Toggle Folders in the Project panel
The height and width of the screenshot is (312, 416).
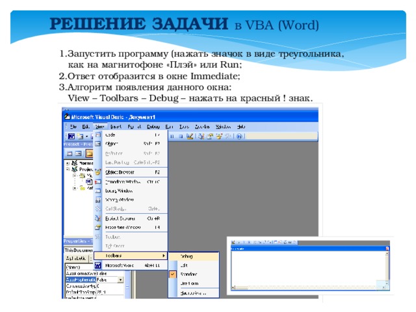pos(90,153)
